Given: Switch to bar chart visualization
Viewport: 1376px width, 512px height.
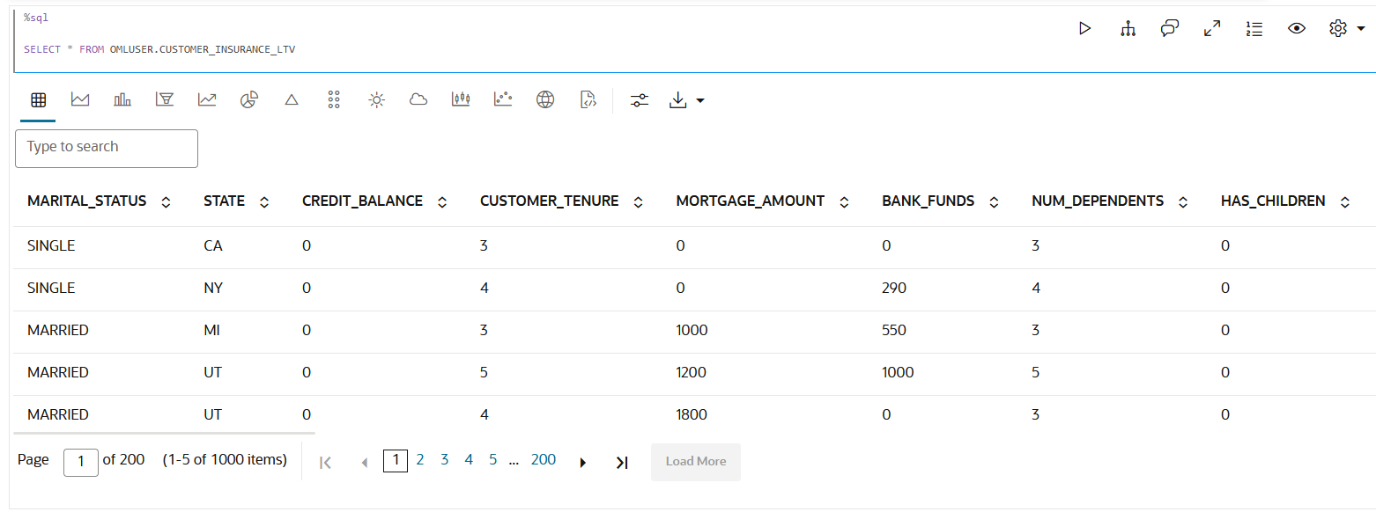Looking at the screenshot, I should (122, 100).
